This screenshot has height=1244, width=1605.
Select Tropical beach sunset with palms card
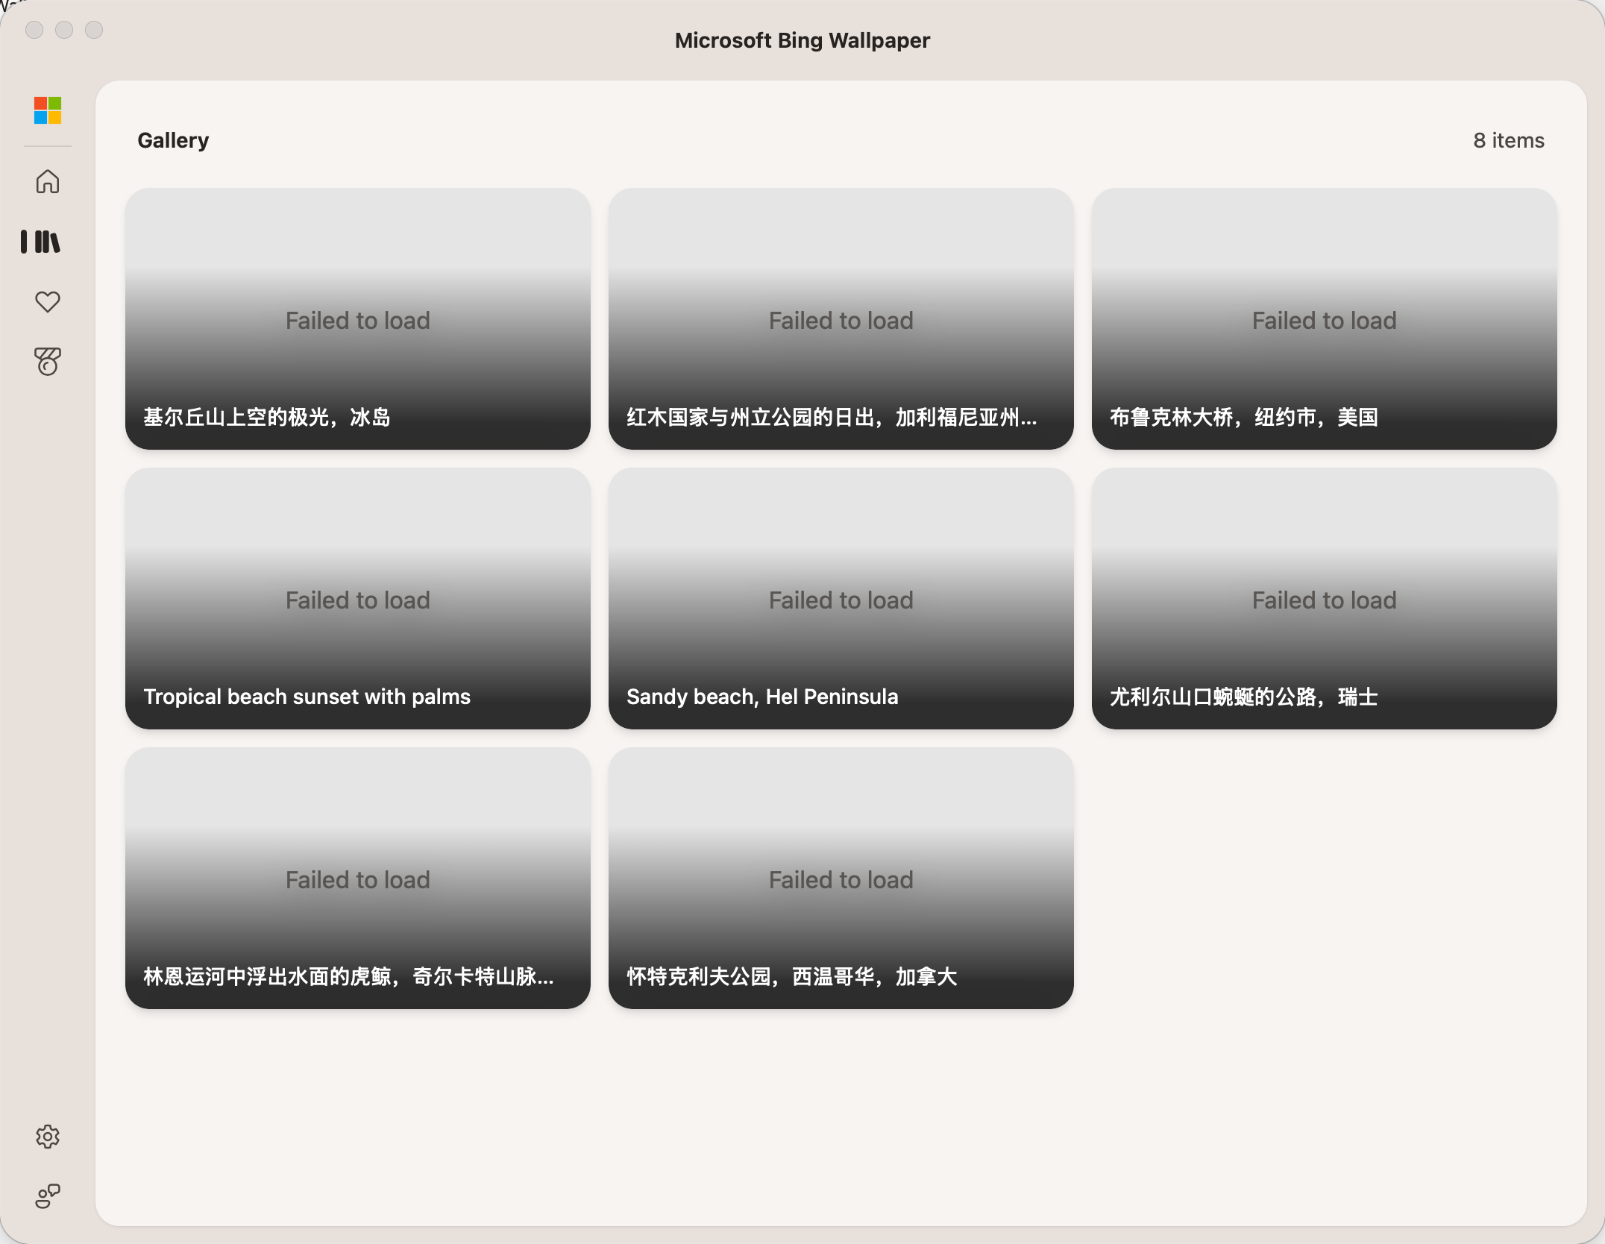358,598
